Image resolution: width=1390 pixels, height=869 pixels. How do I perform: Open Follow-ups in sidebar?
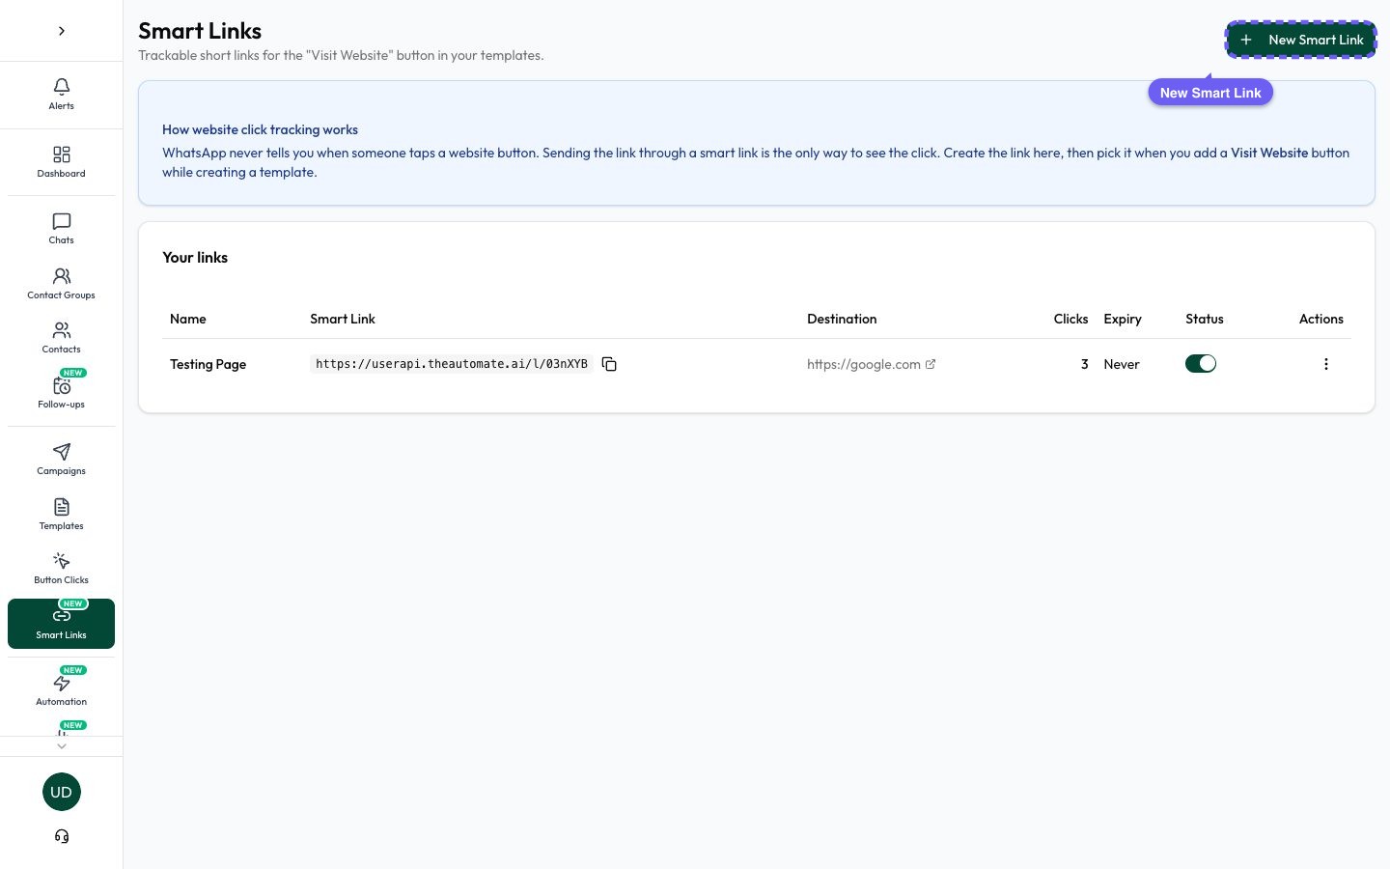(x=61, y=392)
